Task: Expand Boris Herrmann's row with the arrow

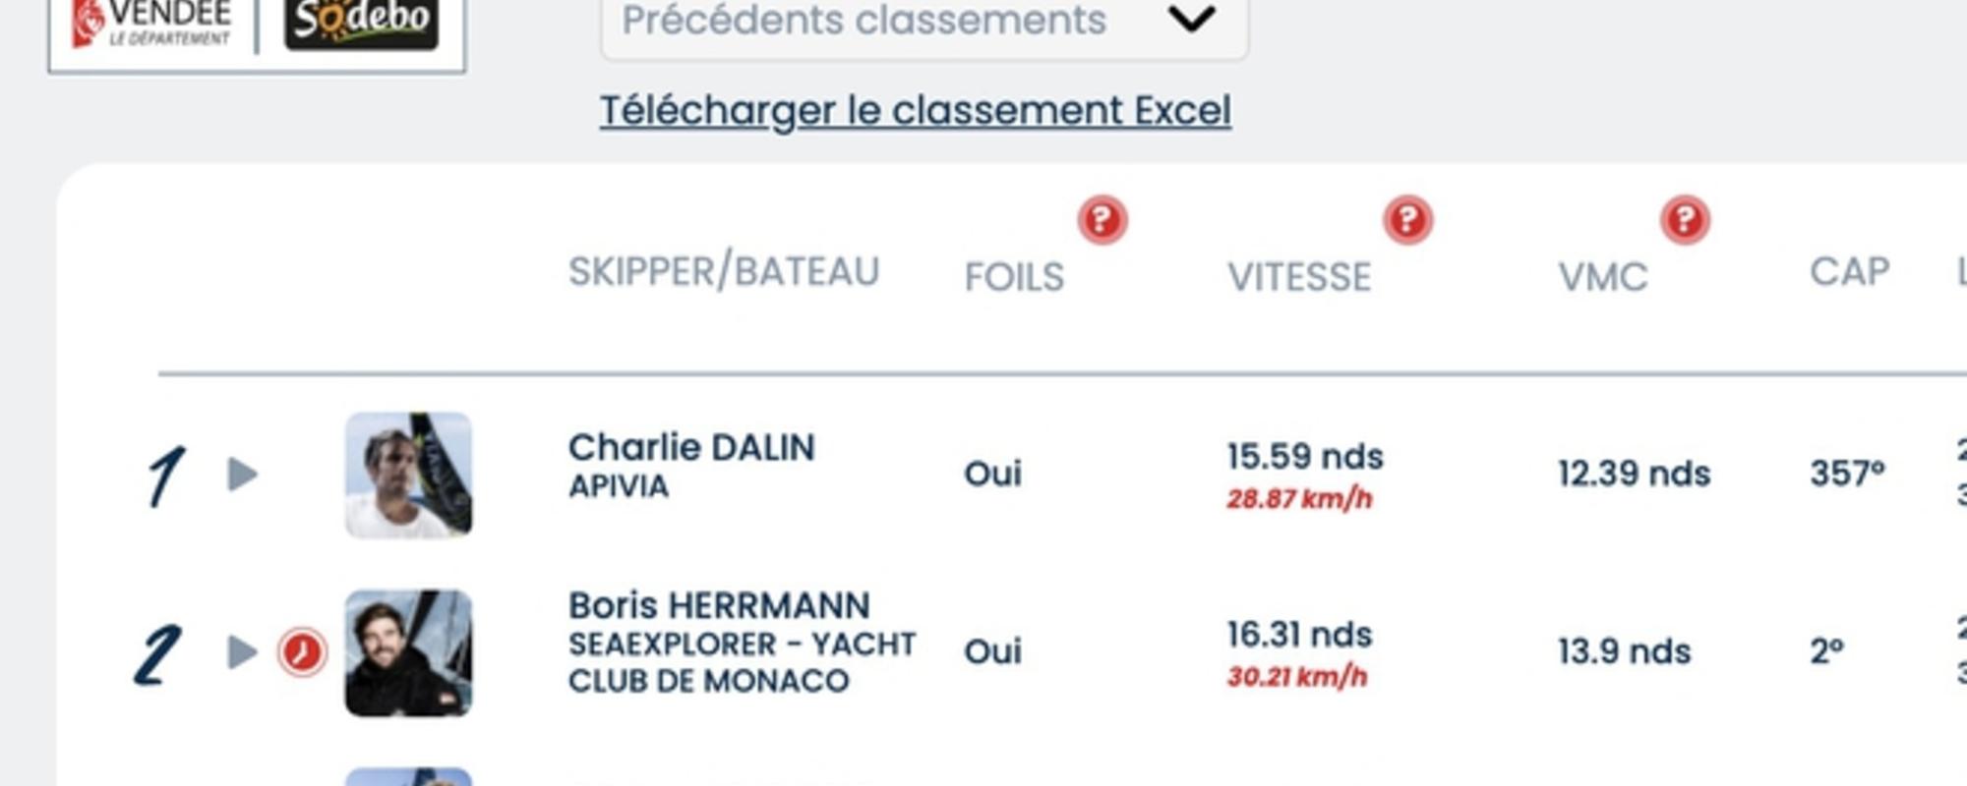Action: pyautogui.click(x=242, y=652)
